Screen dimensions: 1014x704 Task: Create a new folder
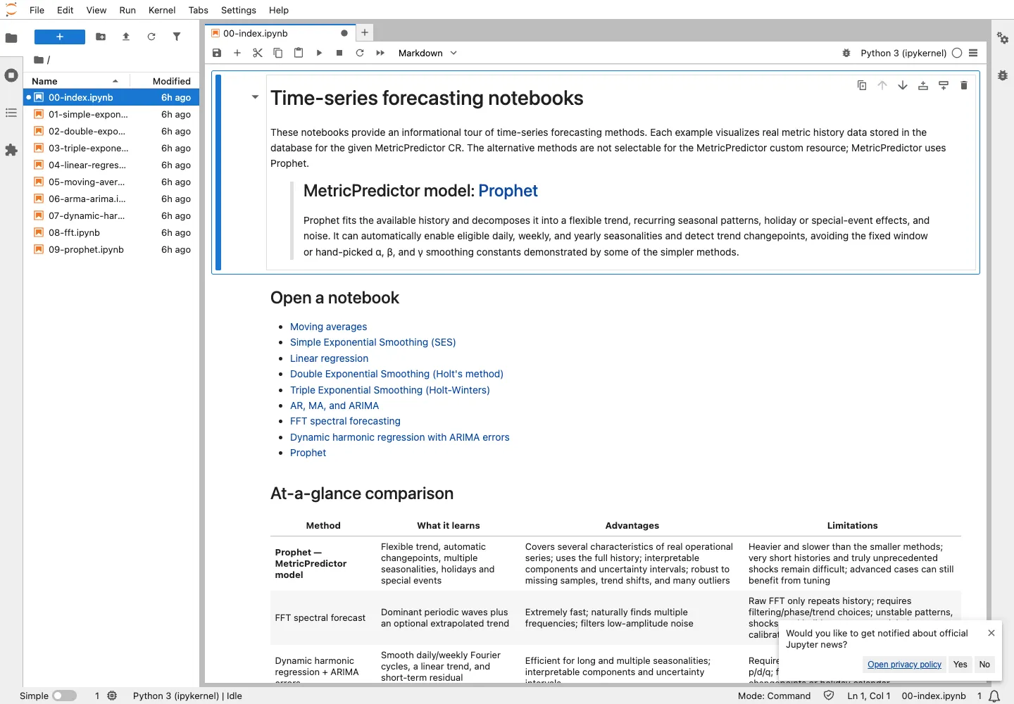(x=101, y=37)
